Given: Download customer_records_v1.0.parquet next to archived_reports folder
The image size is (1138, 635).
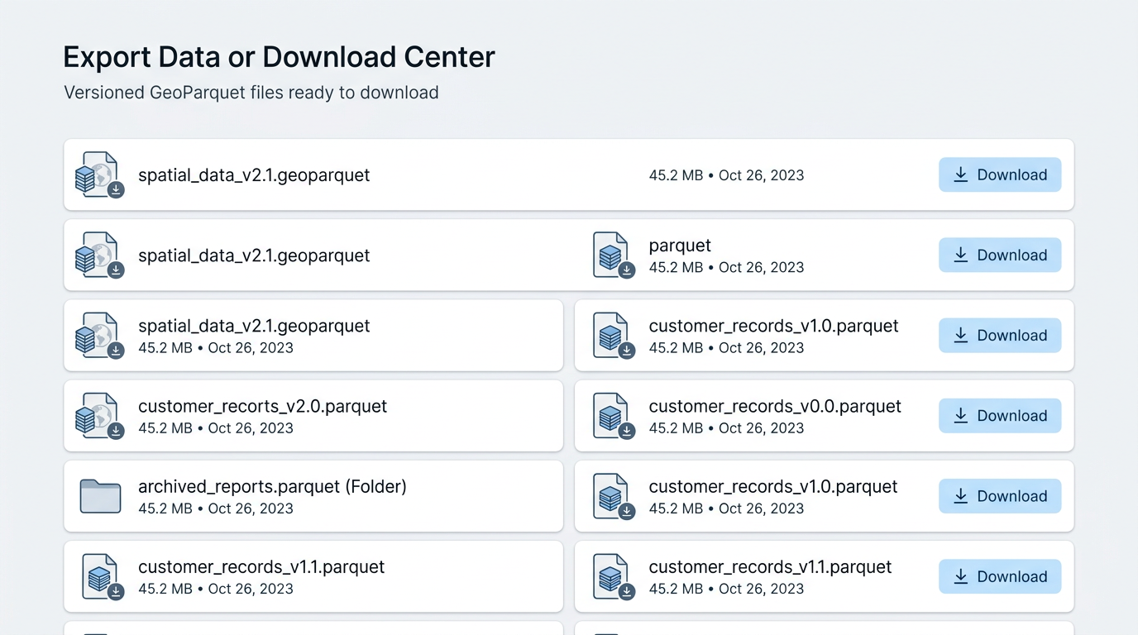Looking at the screenshot, I should (999, 496).
